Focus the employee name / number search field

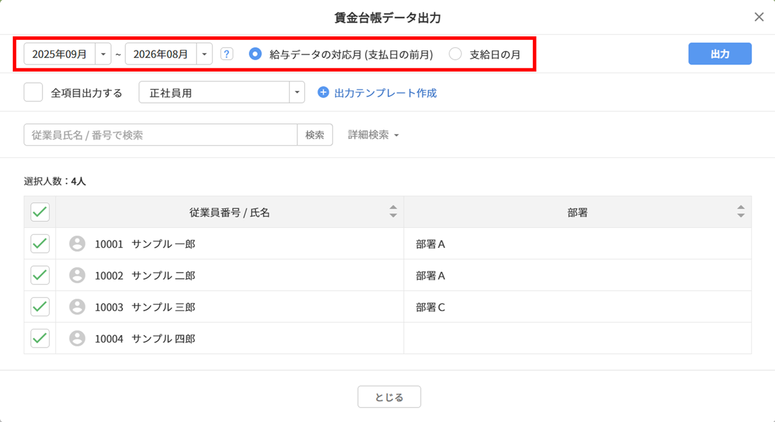click(x=160, y=135)
